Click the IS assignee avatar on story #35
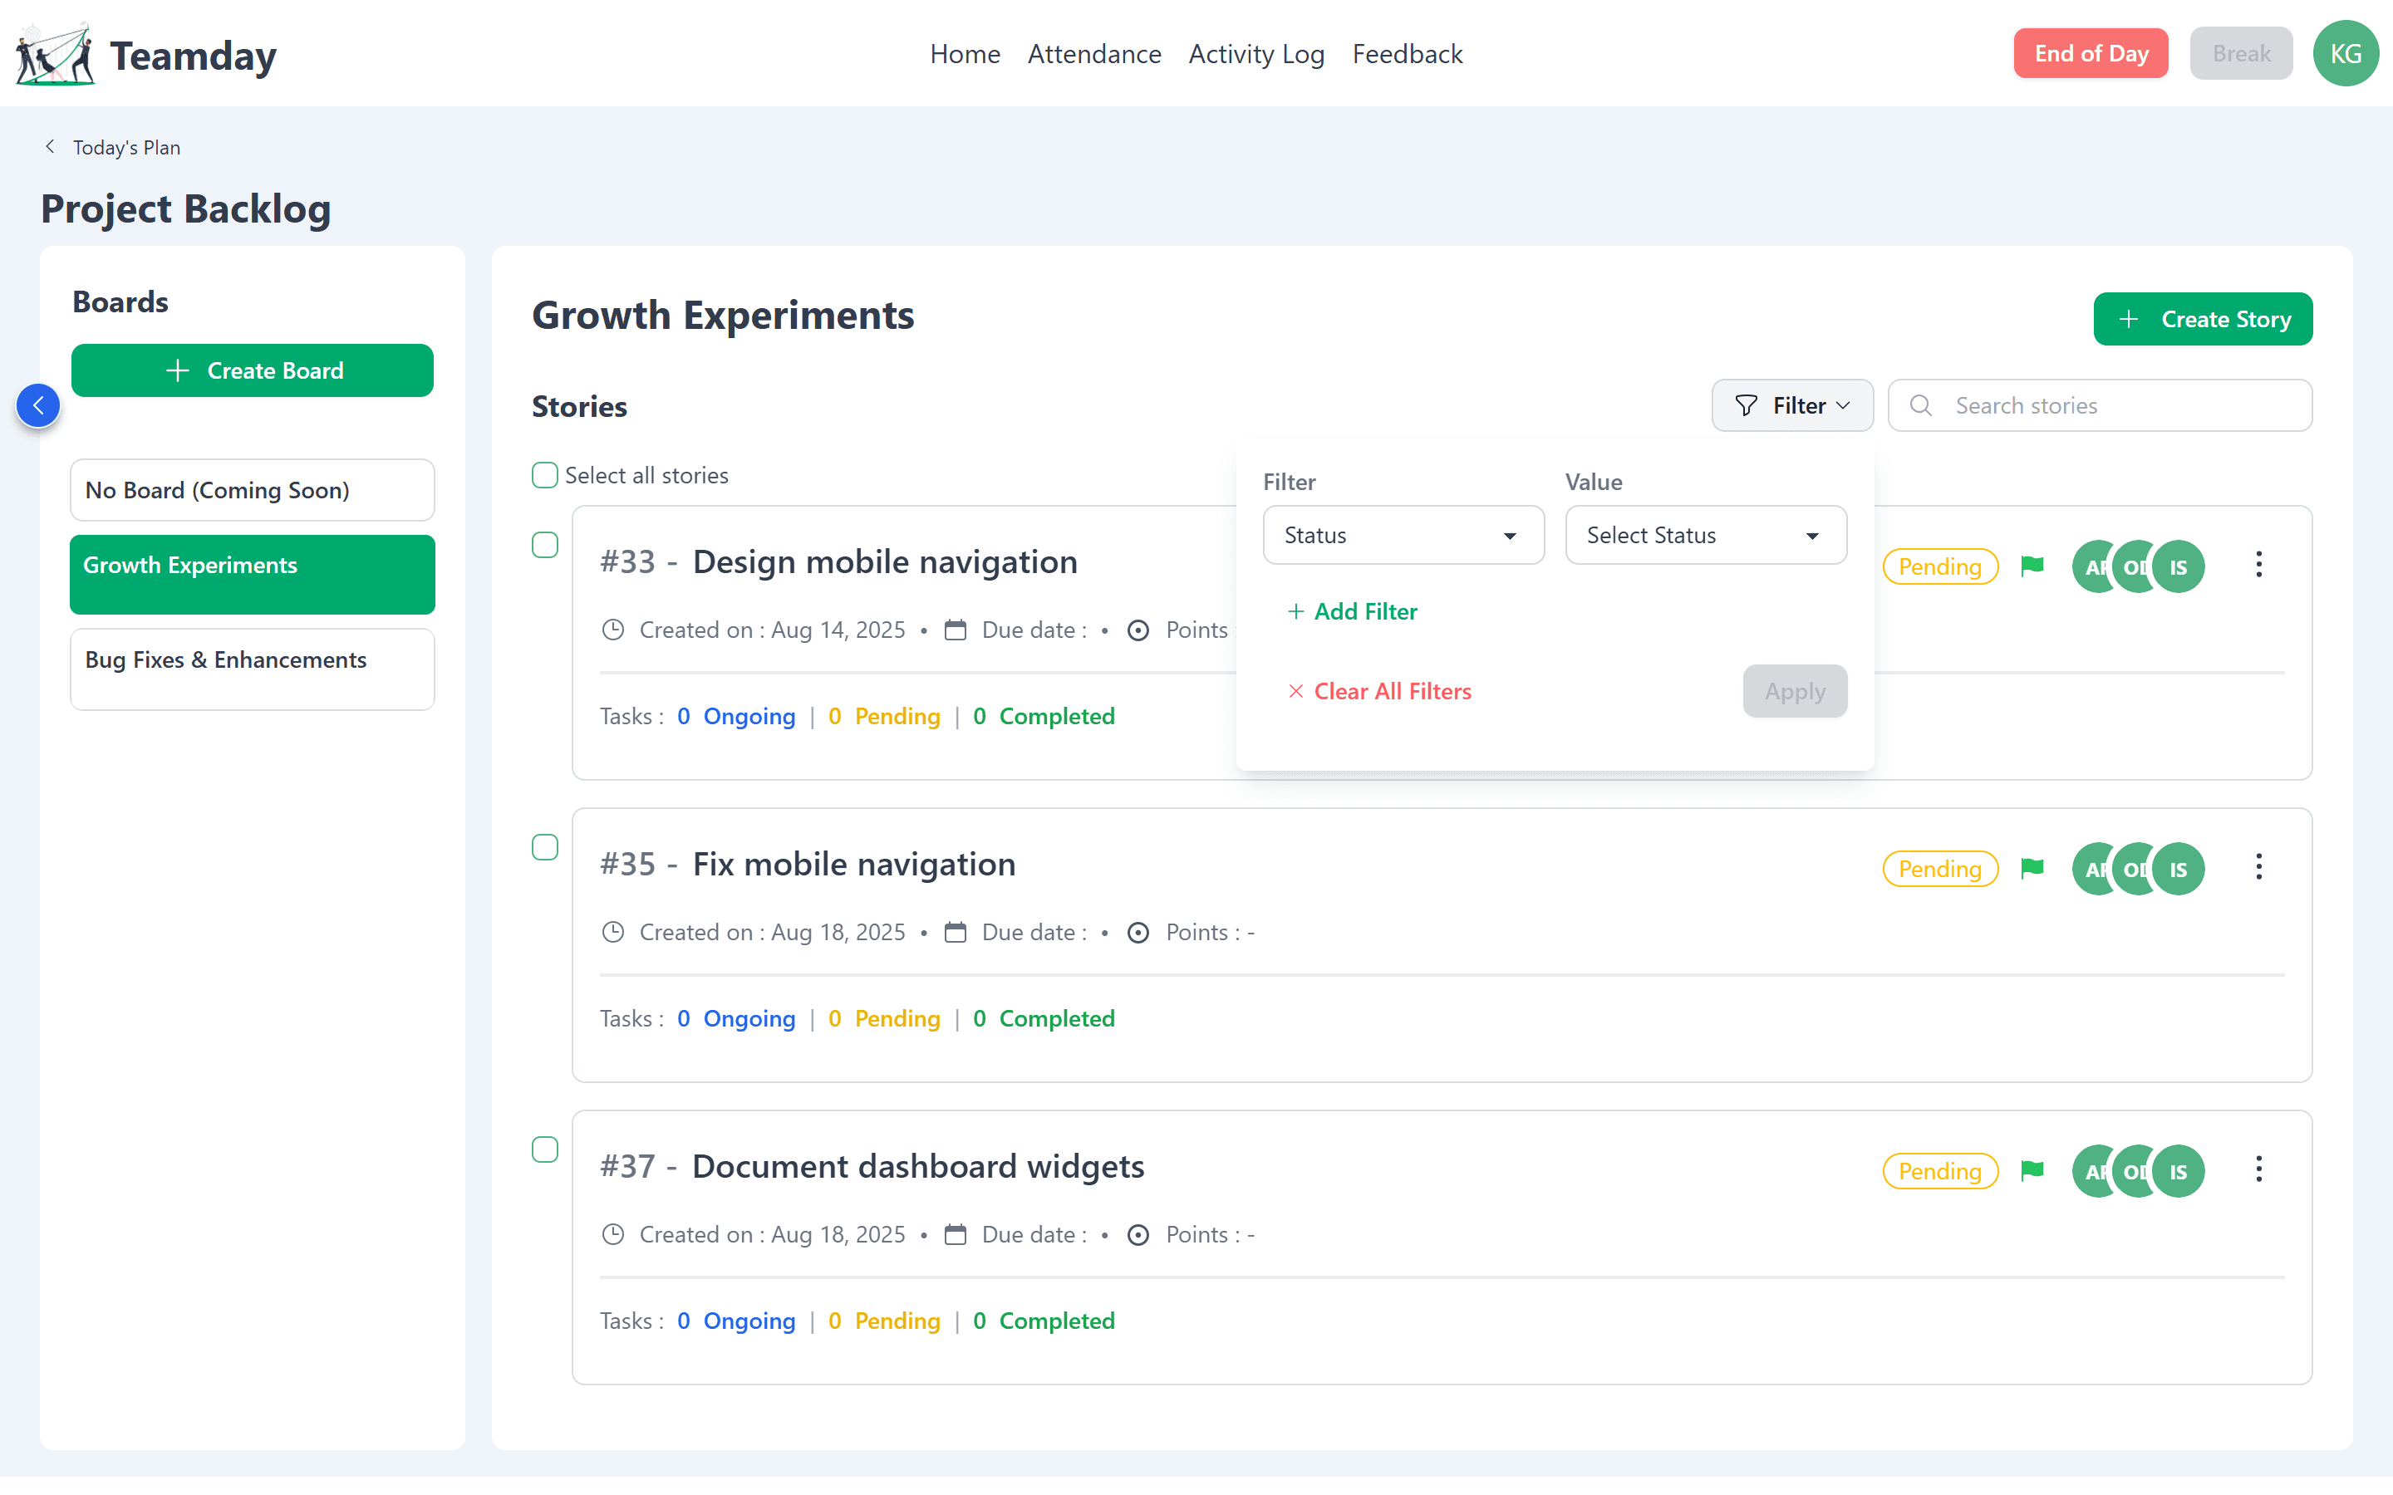 click(x=2179, y=870)
